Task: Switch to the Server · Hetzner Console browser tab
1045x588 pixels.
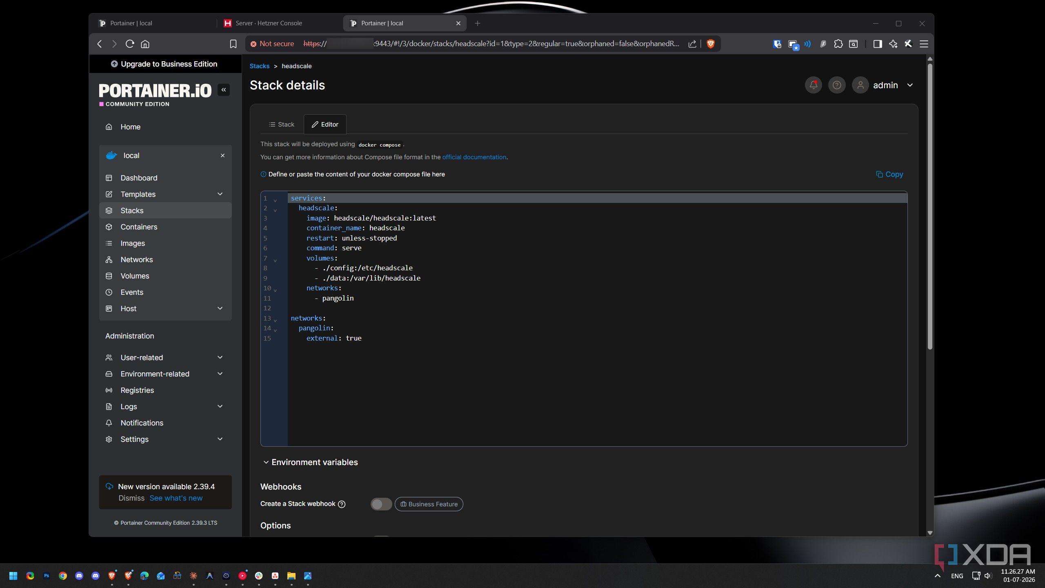Action: [280, 23]
